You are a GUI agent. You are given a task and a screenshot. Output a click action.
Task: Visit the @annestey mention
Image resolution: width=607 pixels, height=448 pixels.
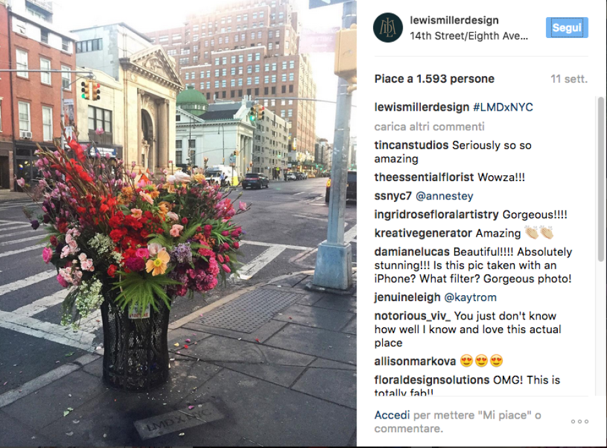coord(444,196)
